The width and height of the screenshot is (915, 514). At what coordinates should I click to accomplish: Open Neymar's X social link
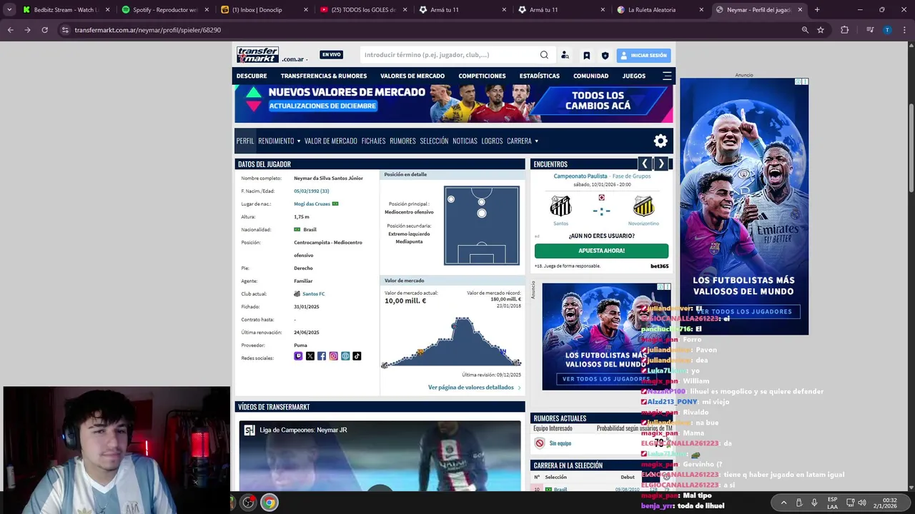click(310, 356)
